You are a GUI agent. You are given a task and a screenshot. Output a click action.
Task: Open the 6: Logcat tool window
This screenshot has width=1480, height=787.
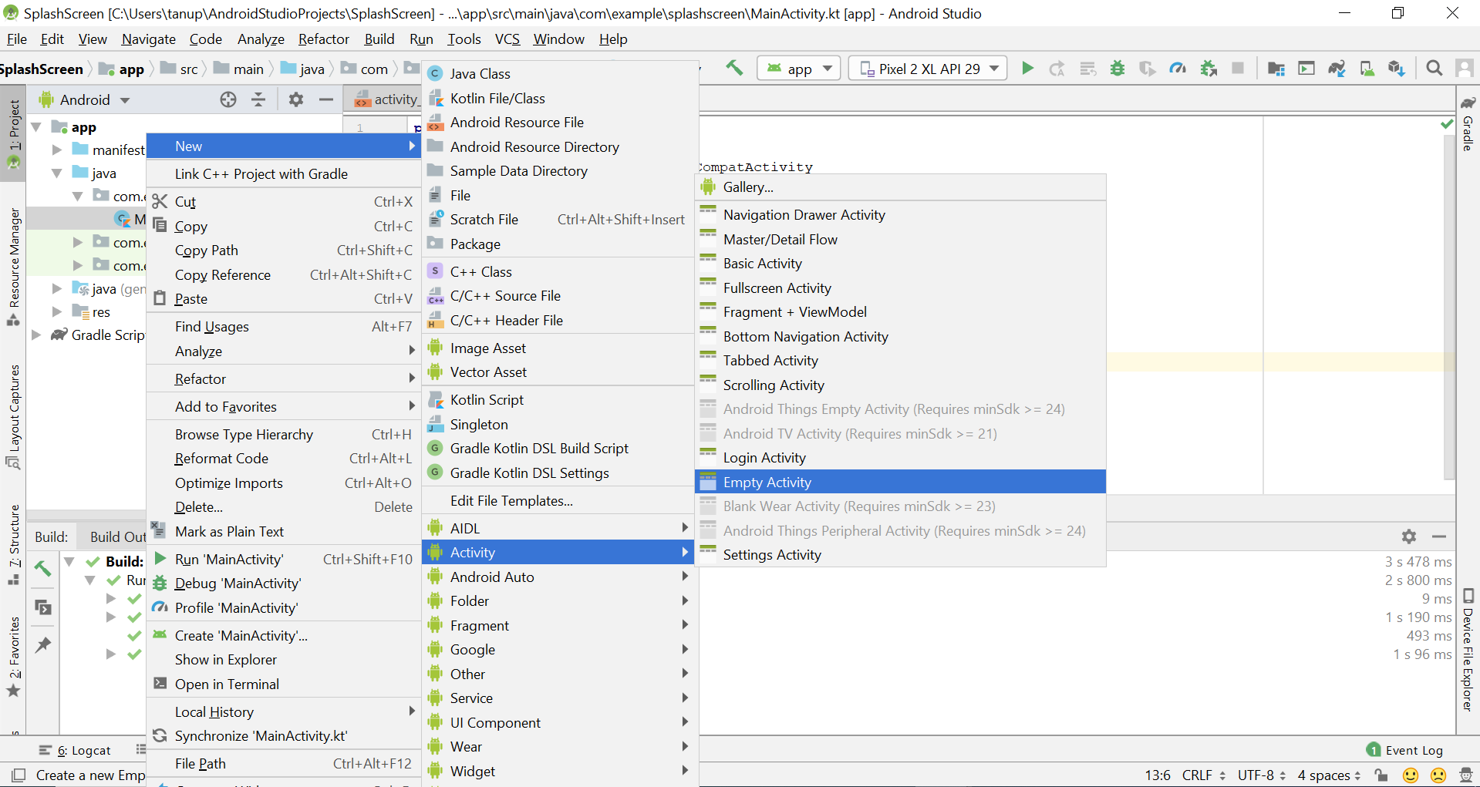(x=75, y=750)
